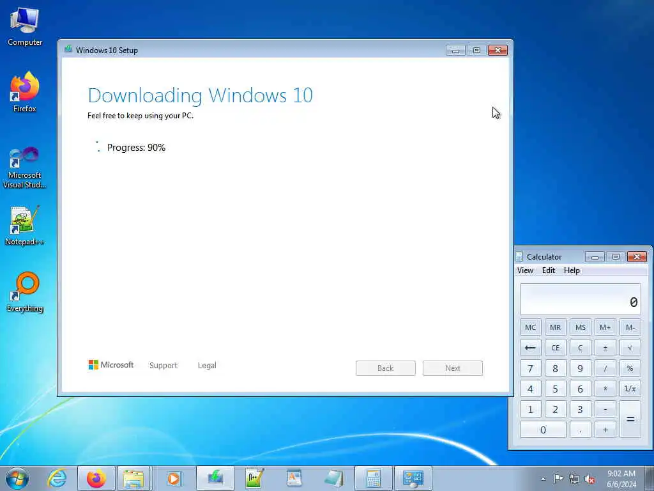The width and height of the screenshot is (654, 491).
Task: Click the 0 calculator key
Action: point(543,430)
